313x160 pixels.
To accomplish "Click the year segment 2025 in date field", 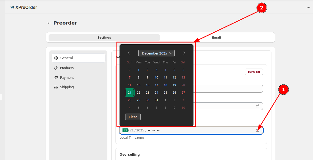I will coord(140,130).
